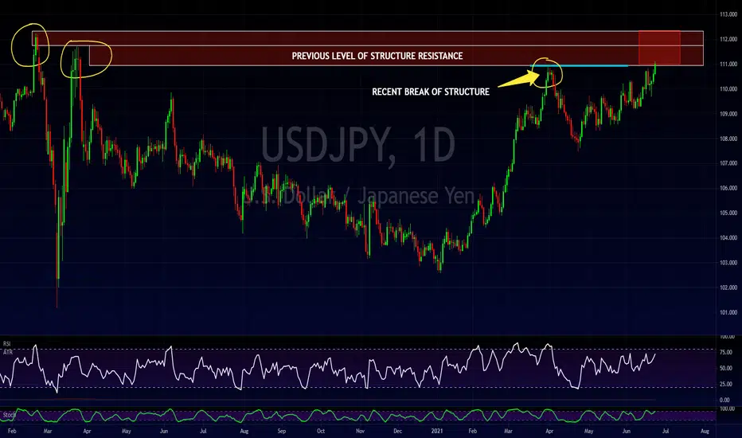Select the 'PREVIOUS LEVEL OF STRUCTURE RESISTANCE' text annotation
The width and height of the screenshot is (742, 438).
tap(377, 56)
